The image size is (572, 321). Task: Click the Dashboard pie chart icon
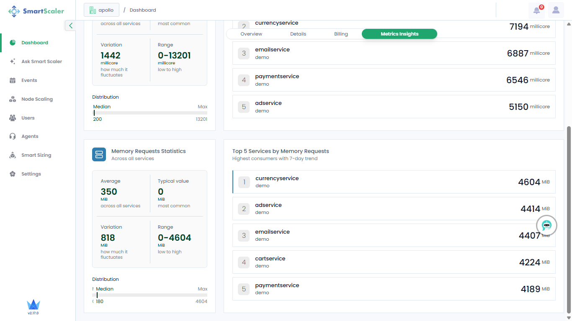[13, 43]
